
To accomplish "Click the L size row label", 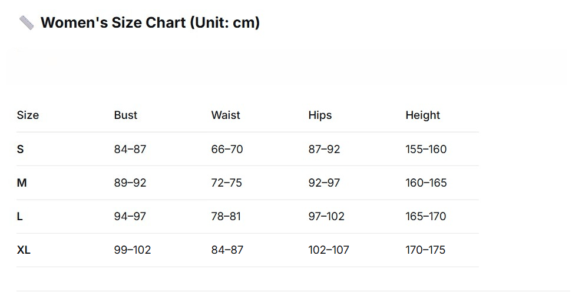I will [x=20, y=217].
